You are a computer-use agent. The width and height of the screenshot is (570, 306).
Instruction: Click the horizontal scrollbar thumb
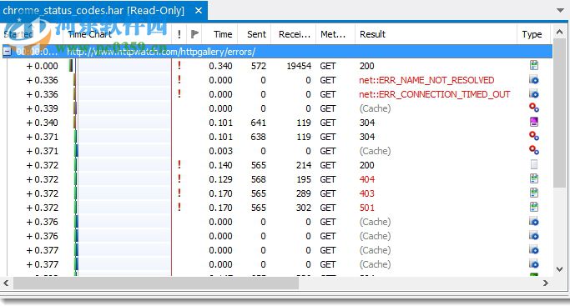click(156, 283)
